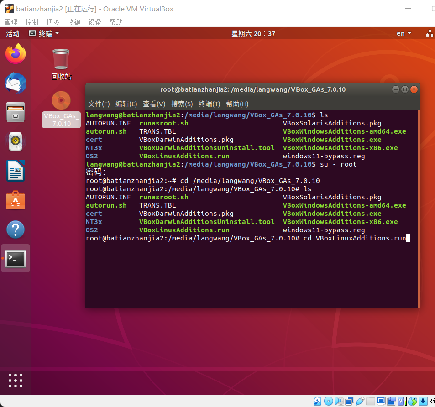The height and width of the screenshot is (407, 435).
Task: Click VirtualBox hard disk activity status icon
Action: 317,401
